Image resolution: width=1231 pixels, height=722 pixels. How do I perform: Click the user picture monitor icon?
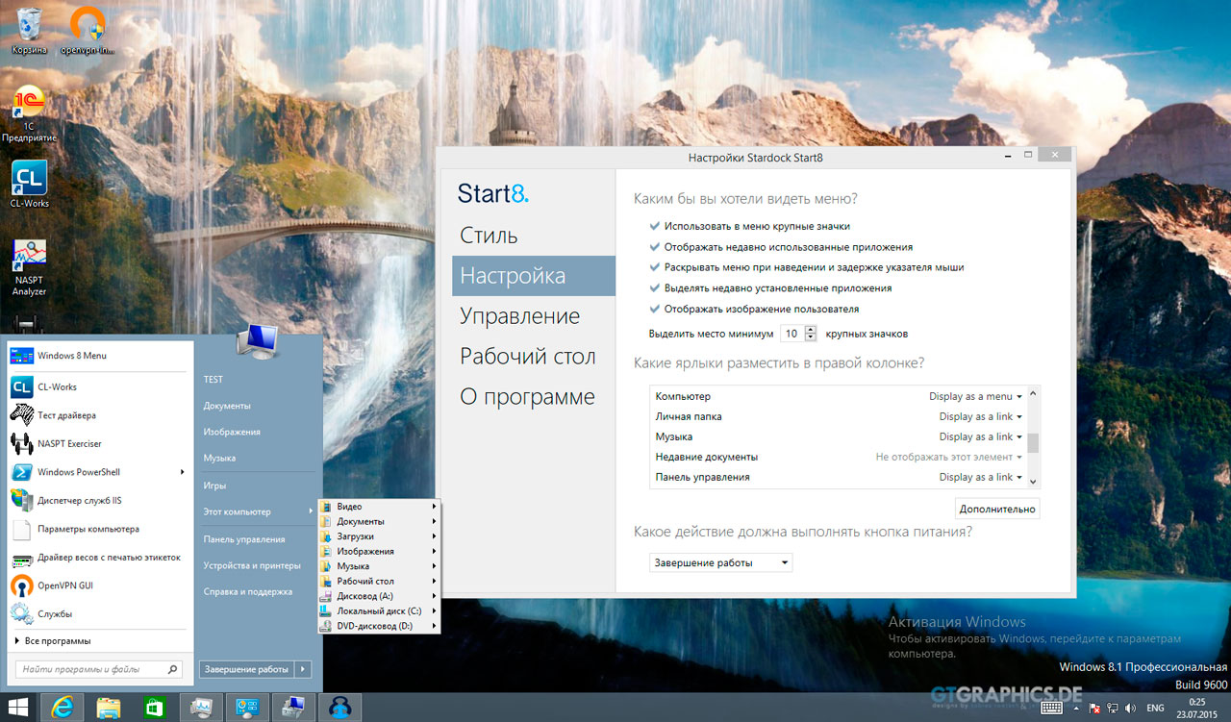(x=257, y=342)
